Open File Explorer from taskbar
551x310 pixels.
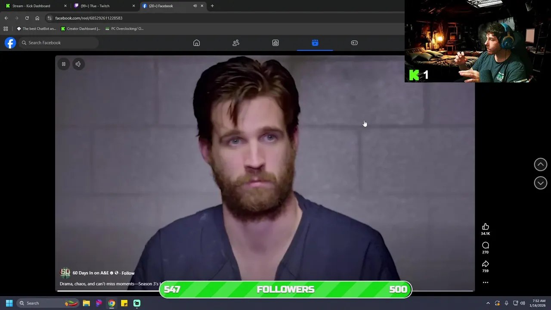86,303
